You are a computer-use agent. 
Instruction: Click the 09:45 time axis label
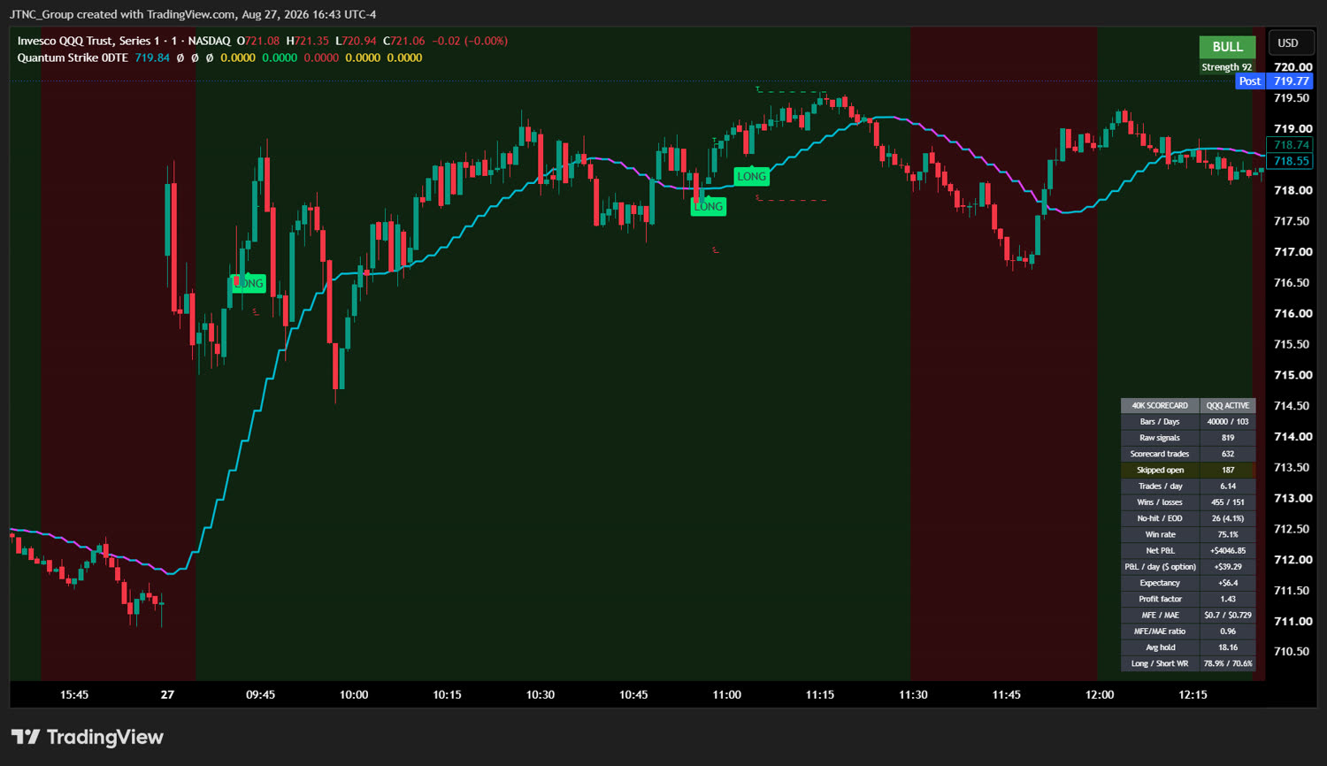260,694
